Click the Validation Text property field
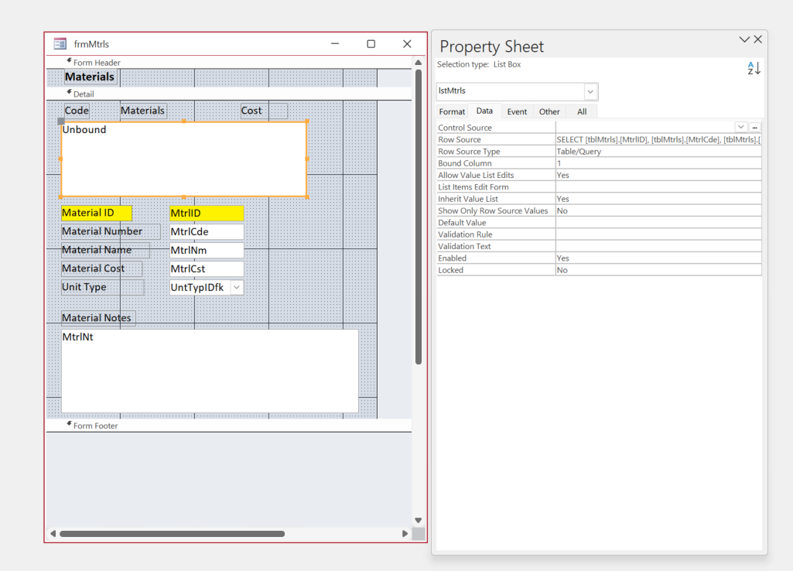 pyautogui.click(x=658, y=246)
